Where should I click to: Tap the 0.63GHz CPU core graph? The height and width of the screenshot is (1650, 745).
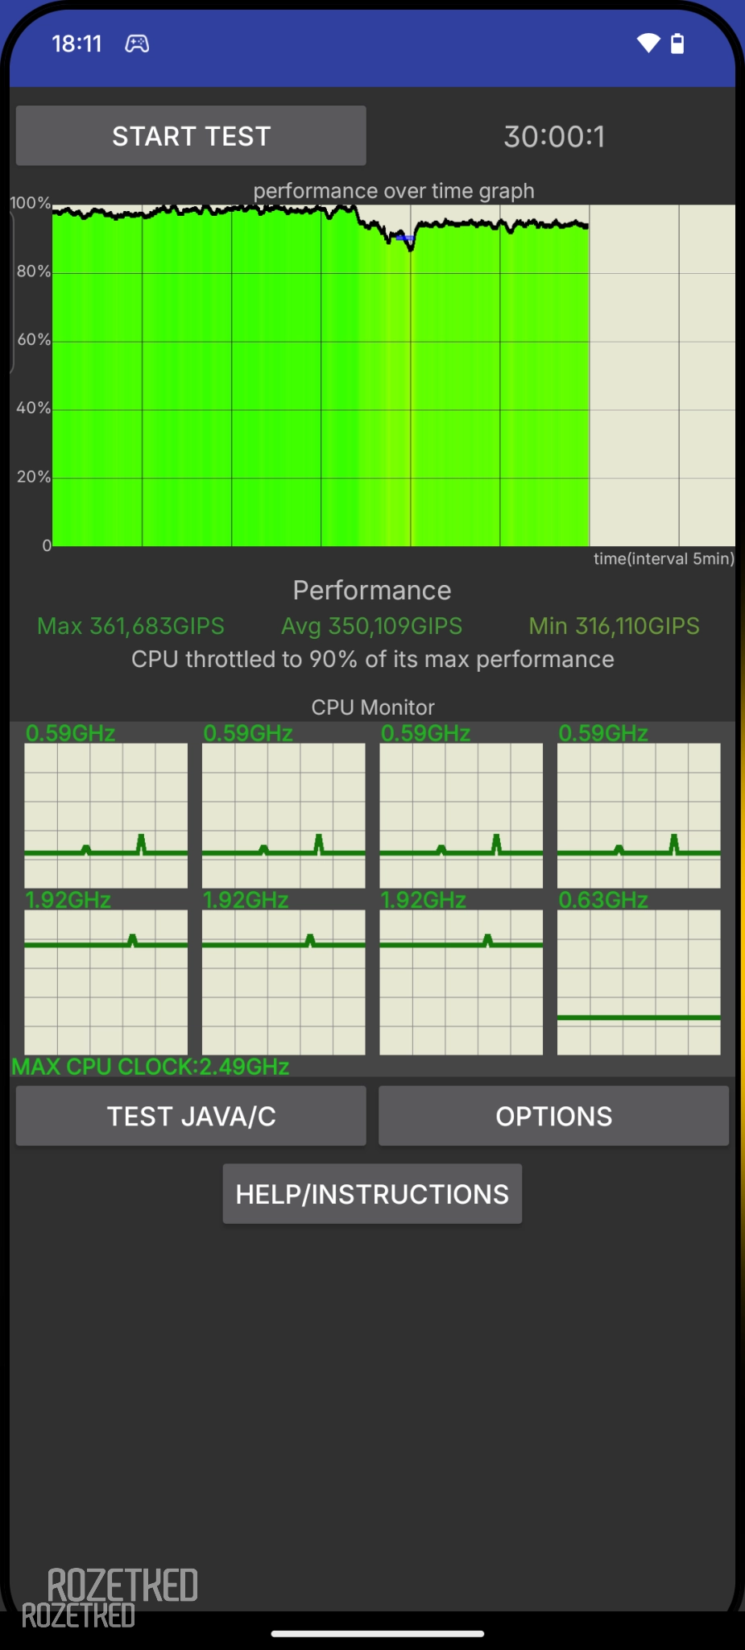(639, 981)
